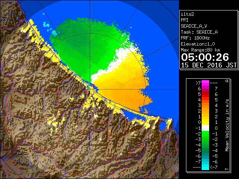Click the "0" label right of the white legend band
Viewport: 239px width, 179px height.
click(216, 128)
